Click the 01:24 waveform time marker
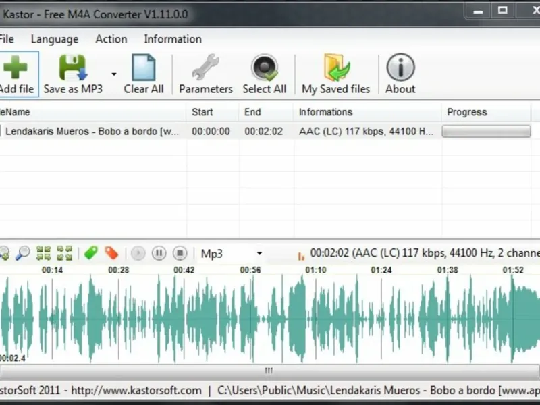The width and height of the screenshot is (540, 405). pyautogui.click(x=381, y=270)
